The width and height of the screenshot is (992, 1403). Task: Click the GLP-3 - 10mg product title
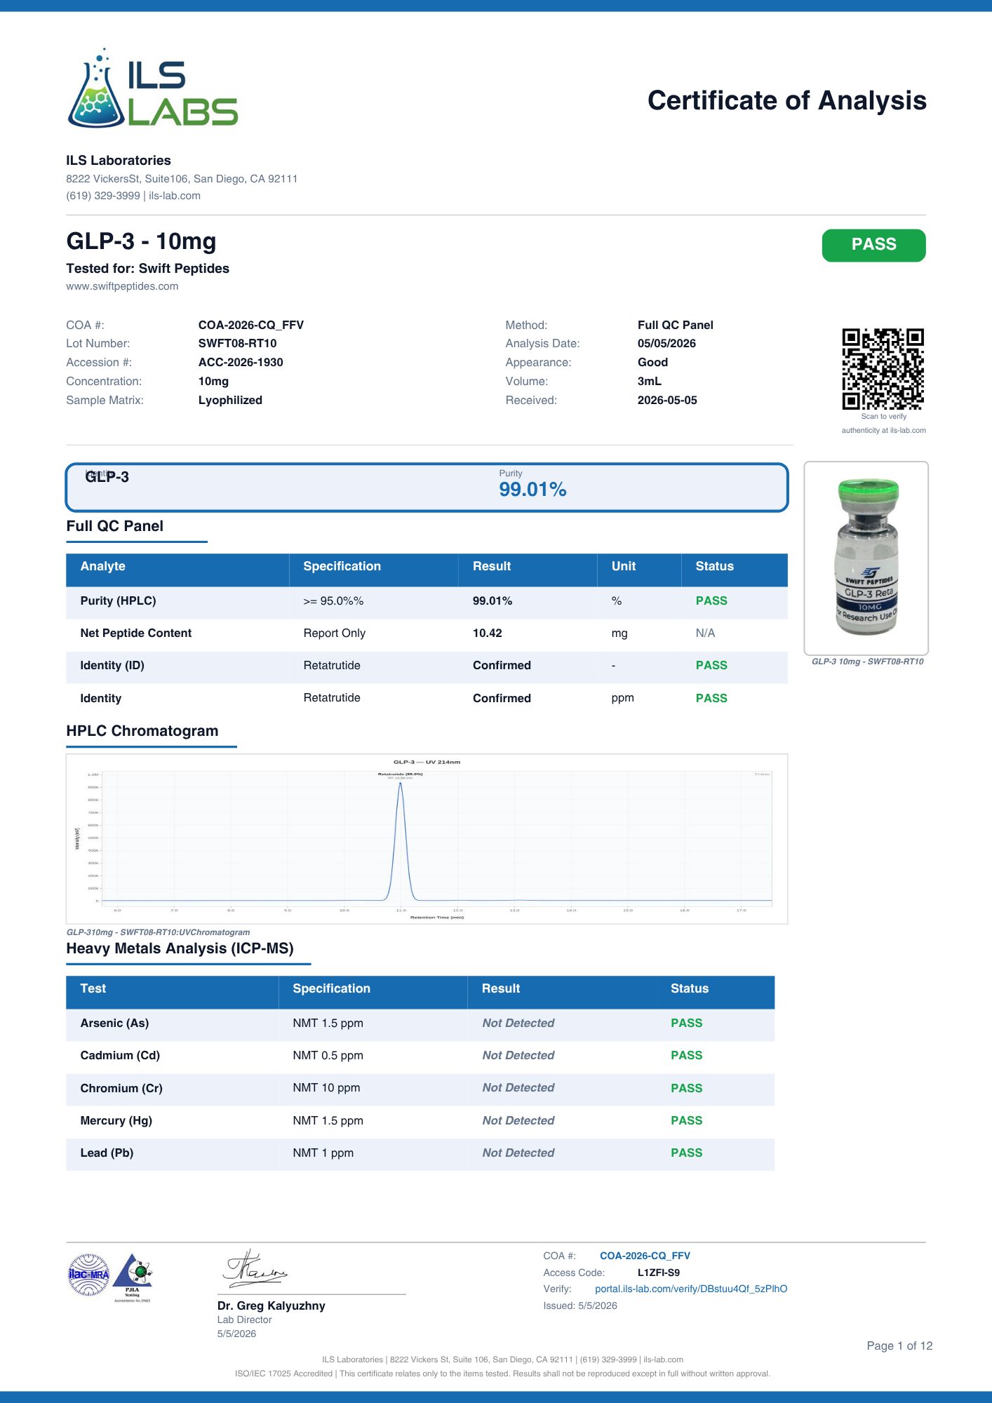point(141,241)
